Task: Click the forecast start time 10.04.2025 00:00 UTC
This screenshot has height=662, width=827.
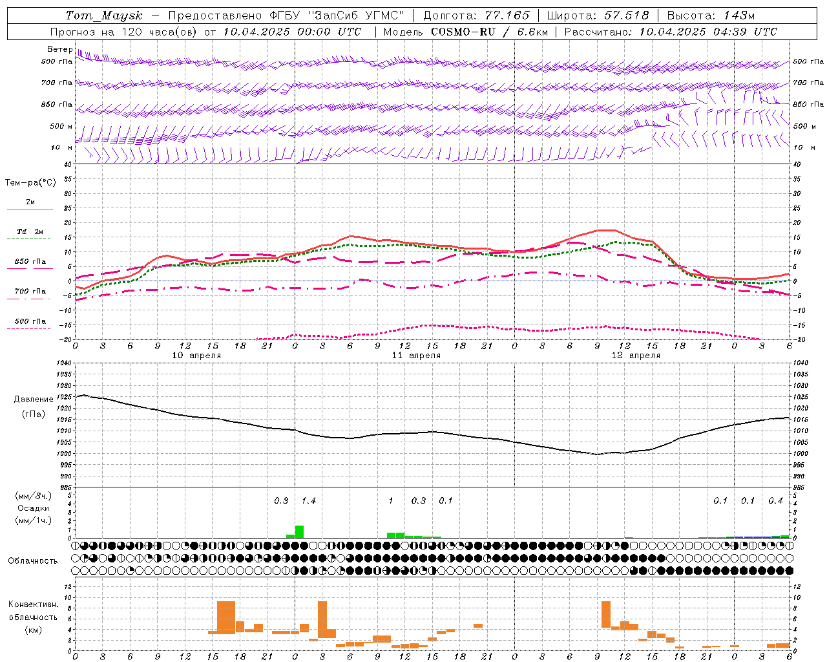Action: tap(292, 32)
